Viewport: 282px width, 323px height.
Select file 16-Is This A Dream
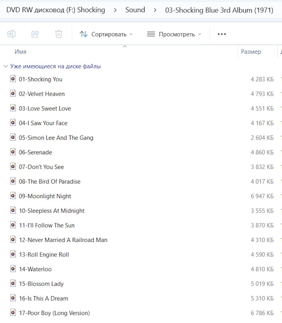click(43, 298)
